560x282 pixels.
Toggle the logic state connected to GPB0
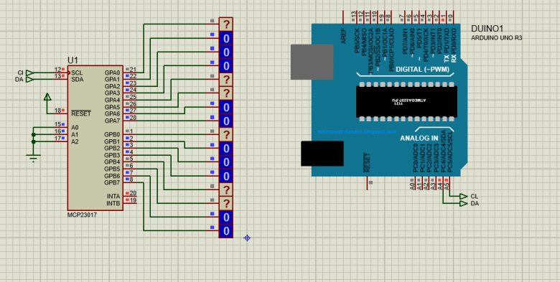(225, 135)
